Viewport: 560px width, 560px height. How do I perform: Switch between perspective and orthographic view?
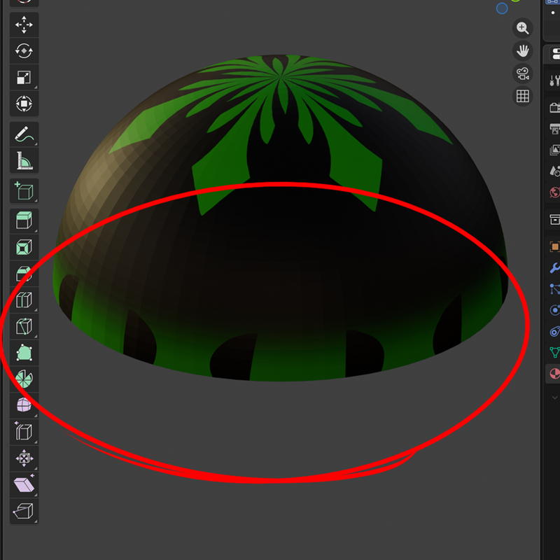pyautogui.click(x=523, y=97)
